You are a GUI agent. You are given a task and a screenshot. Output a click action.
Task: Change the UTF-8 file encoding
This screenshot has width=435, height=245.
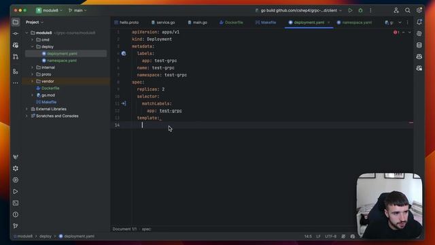tap(331, 236)
